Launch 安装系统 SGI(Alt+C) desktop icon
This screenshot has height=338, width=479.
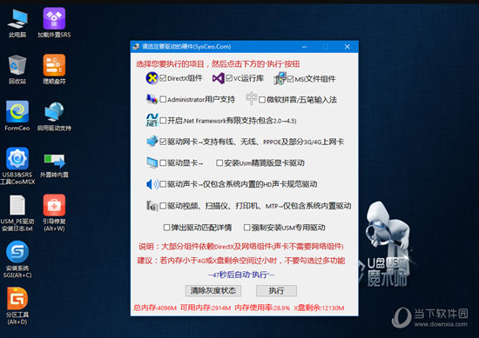(17, 260)
